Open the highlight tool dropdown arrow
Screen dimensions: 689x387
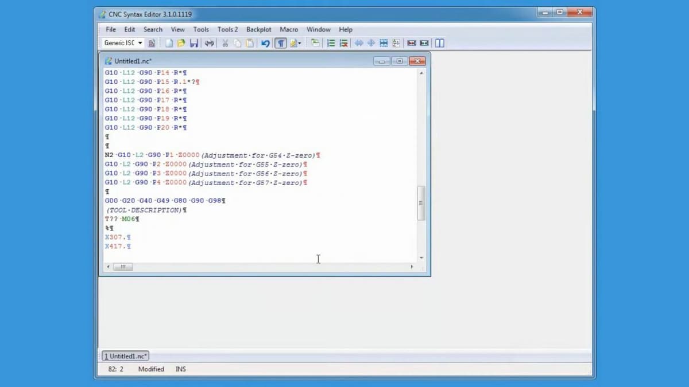(300, 44)
